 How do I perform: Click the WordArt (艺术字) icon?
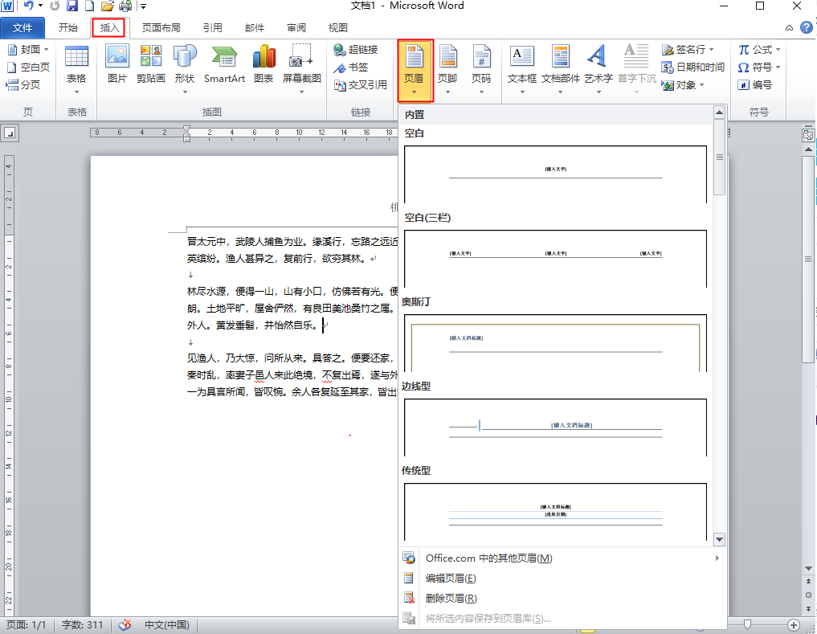pos(598,70)
